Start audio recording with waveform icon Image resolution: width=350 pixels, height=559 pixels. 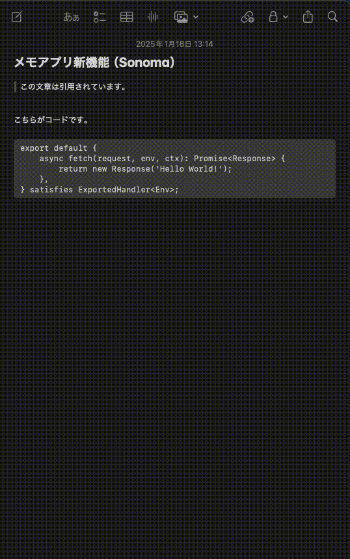pos(153,17)
